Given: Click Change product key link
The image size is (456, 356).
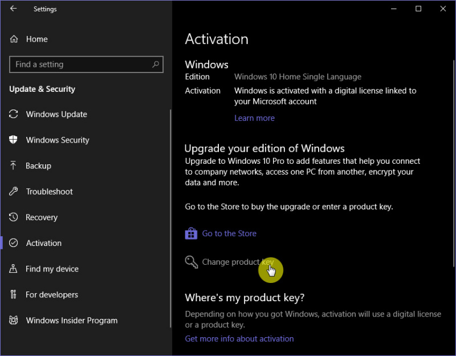Looking at the screenshot, I should click(238, 262).
